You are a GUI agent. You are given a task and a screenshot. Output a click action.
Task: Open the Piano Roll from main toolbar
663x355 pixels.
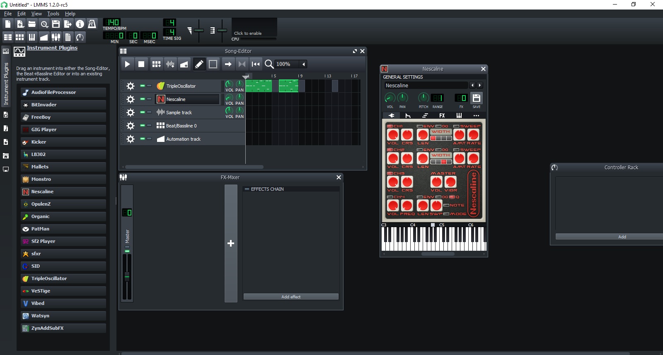point(32,37)
